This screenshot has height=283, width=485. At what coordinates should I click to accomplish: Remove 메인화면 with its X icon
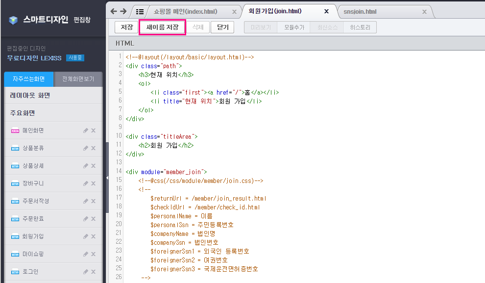tap(93, 130)
